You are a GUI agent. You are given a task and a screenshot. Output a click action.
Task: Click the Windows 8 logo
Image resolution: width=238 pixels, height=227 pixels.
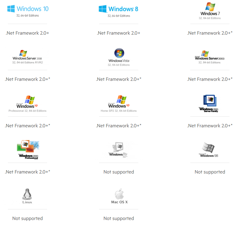(x=119, y=9)
